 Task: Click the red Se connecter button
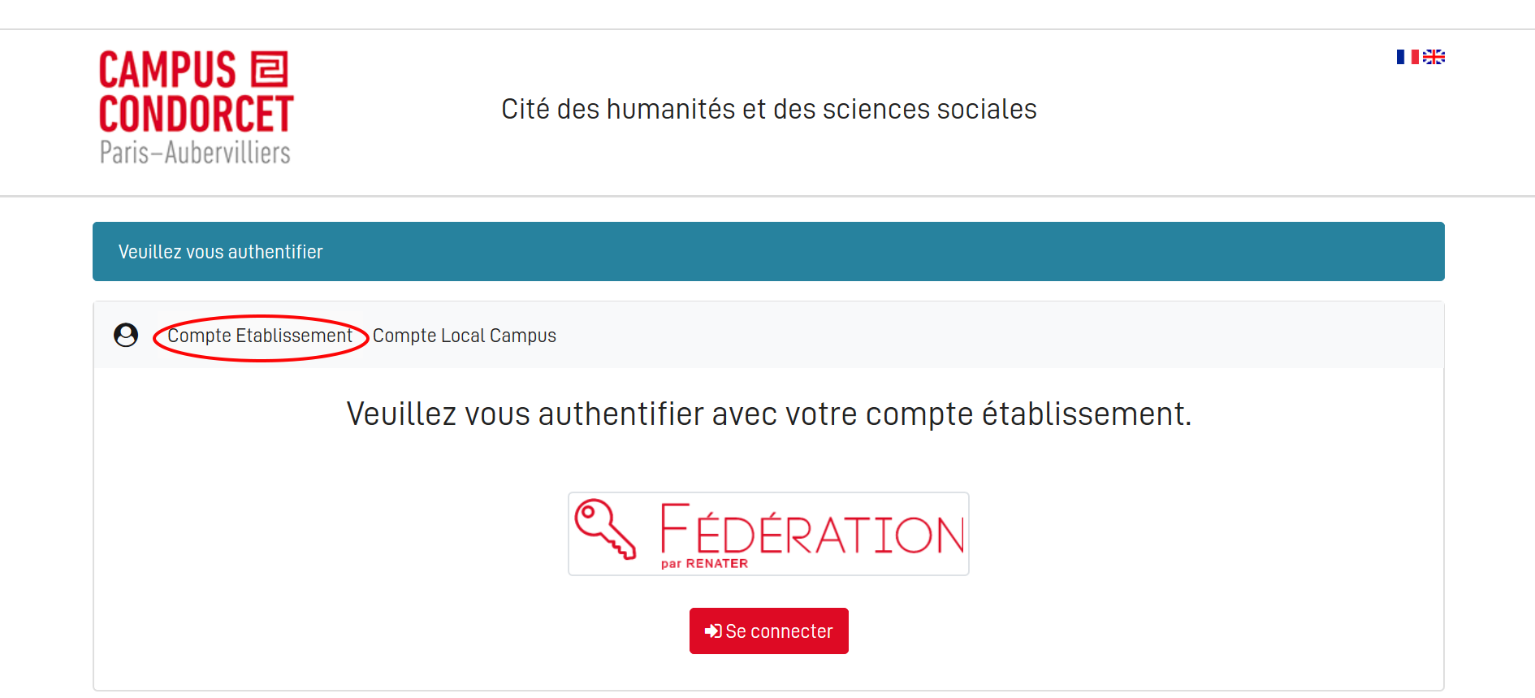coord(769,631)
